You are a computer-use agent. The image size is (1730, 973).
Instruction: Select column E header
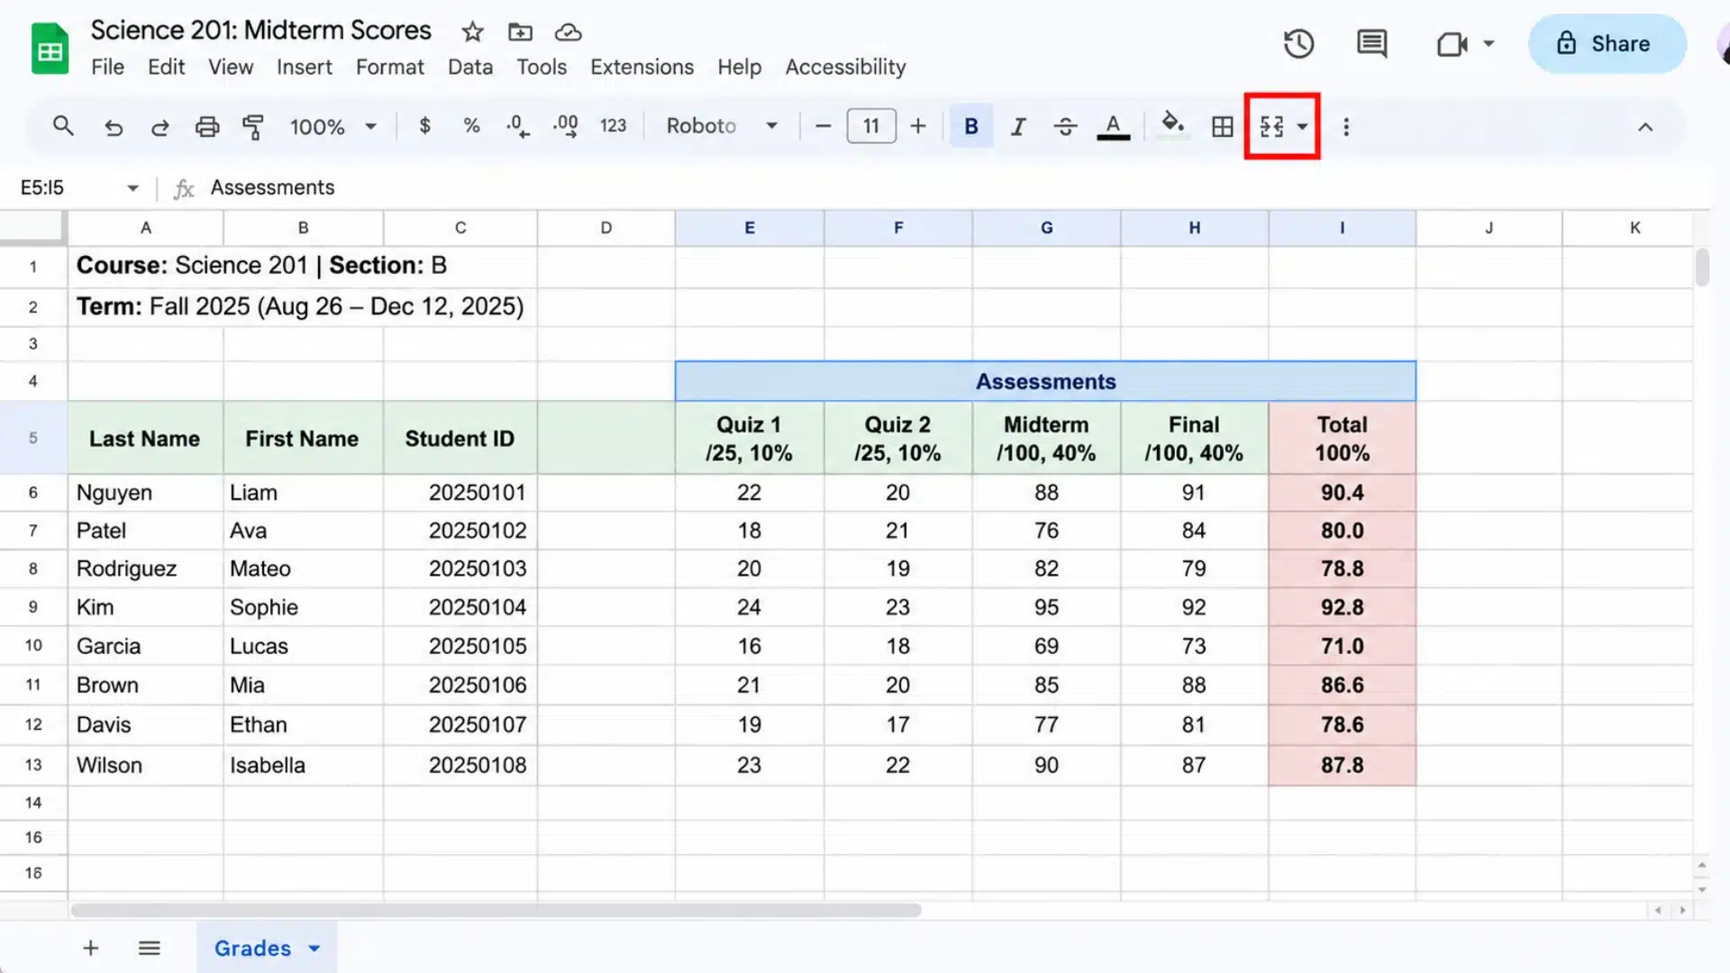coord(749,228)
